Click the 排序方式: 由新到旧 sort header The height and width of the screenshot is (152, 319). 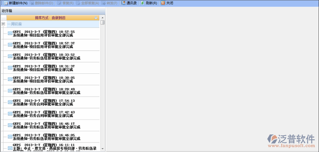tap(53, 18)
